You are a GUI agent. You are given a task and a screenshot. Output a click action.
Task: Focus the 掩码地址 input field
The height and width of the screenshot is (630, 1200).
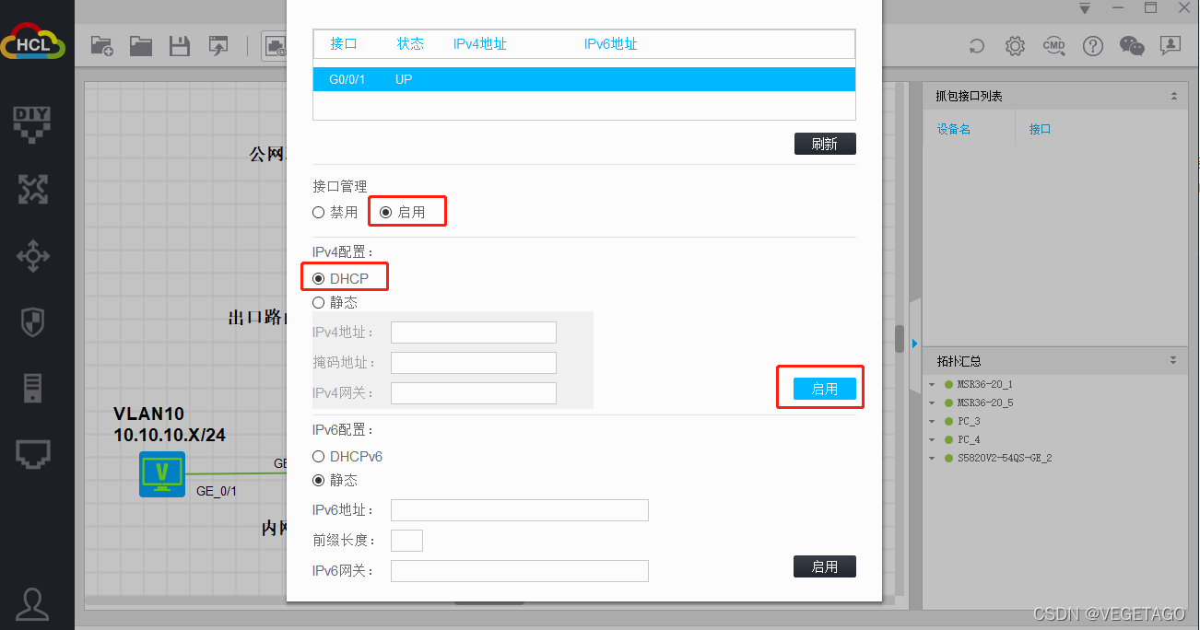pyautogui.click(x=474, y=363)
